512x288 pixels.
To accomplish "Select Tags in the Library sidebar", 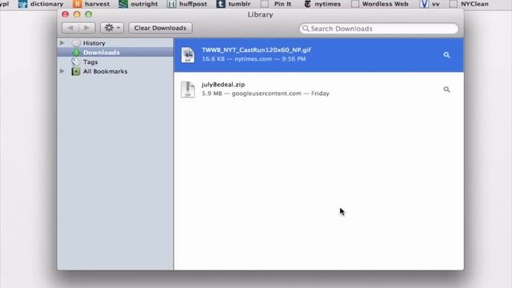I will [90, 62].
